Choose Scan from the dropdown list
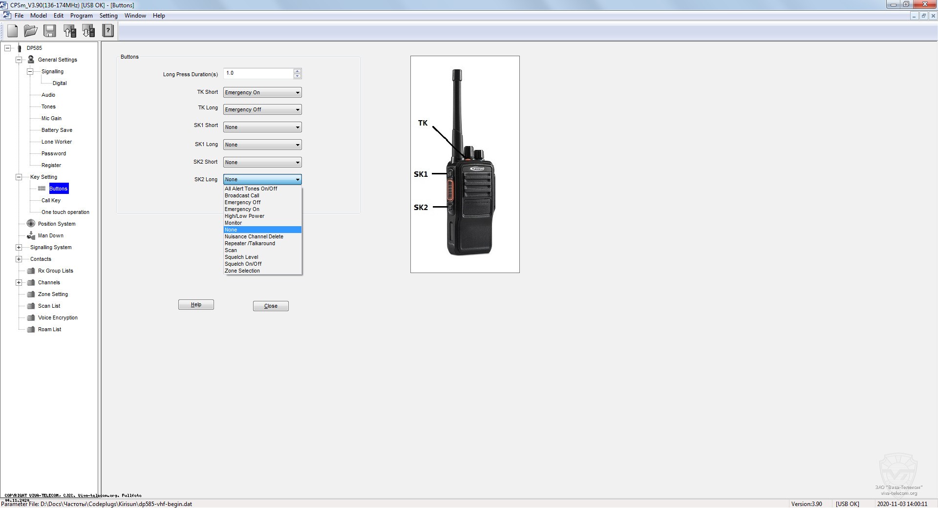938x508 pixels. pos(231,250)
